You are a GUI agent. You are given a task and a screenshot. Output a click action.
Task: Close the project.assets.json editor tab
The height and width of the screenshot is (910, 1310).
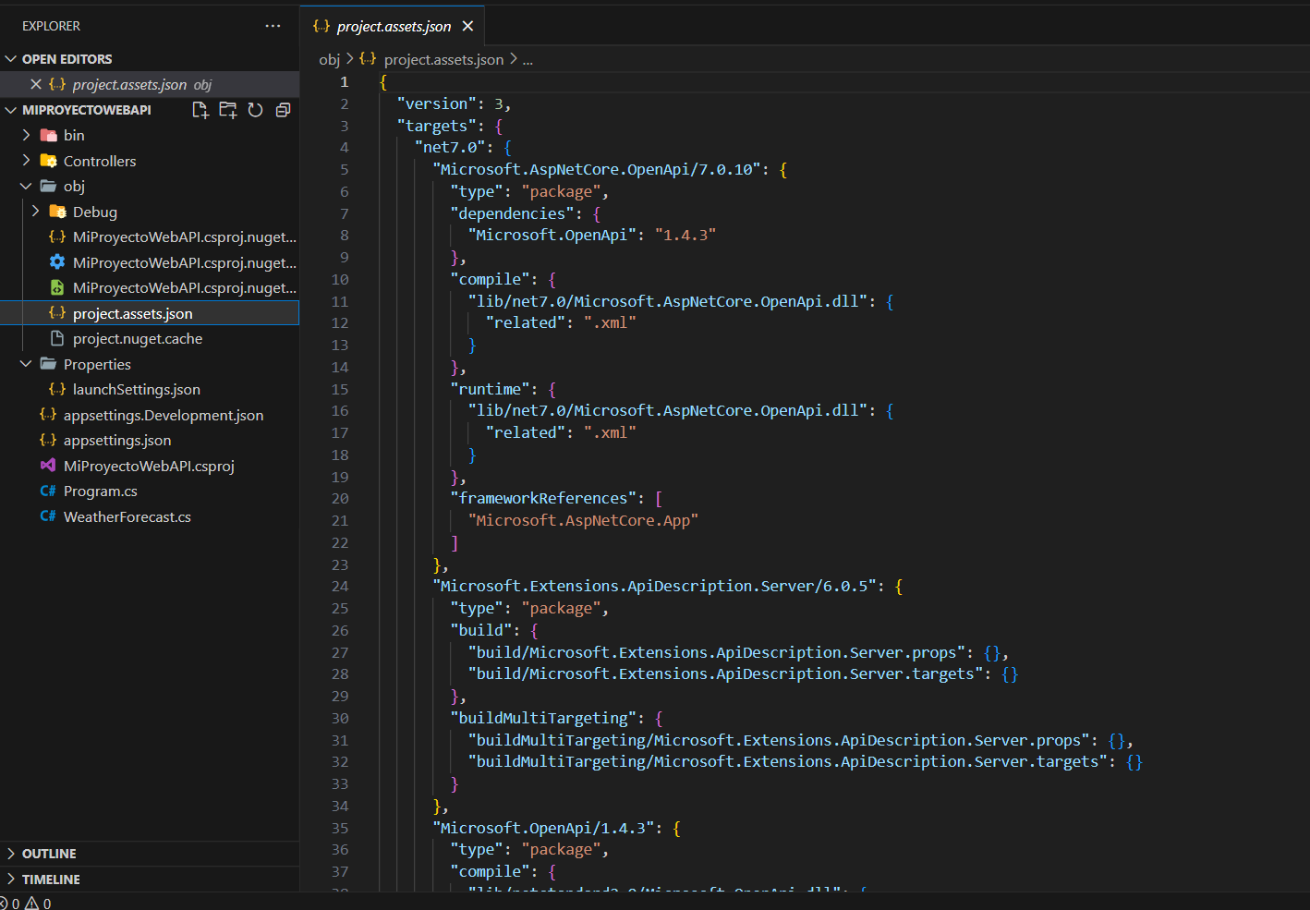pos(467,26)
